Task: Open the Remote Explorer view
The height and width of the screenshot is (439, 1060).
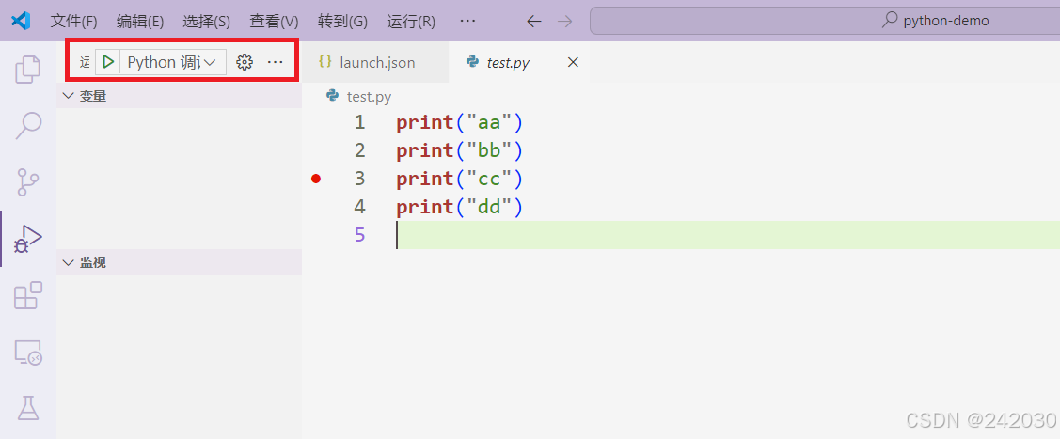Action: [27, 353]
